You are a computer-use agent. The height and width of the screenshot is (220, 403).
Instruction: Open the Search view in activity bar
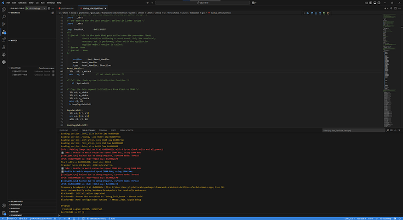[x=4, y=17]
